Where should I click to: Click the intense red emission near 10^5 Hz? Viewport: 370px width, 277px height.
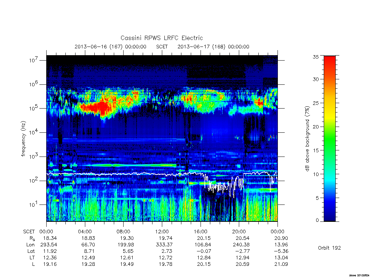click(x=97, y=107)
